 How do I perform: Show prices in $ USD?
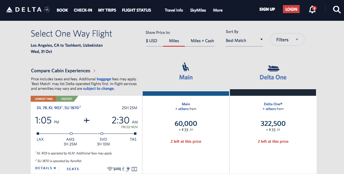tap(152, 41)
